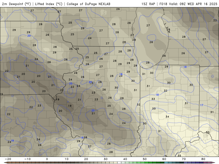The image size is (219, 164).
Task: Click the -20 label on the color scale
Action: tap(8, 159)
